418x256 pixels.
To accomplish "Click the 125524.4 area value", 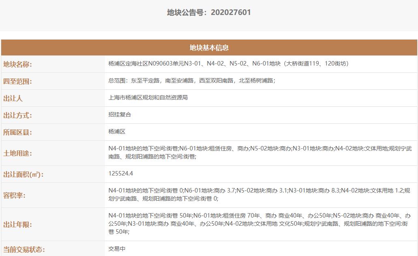I will [120, 173].
